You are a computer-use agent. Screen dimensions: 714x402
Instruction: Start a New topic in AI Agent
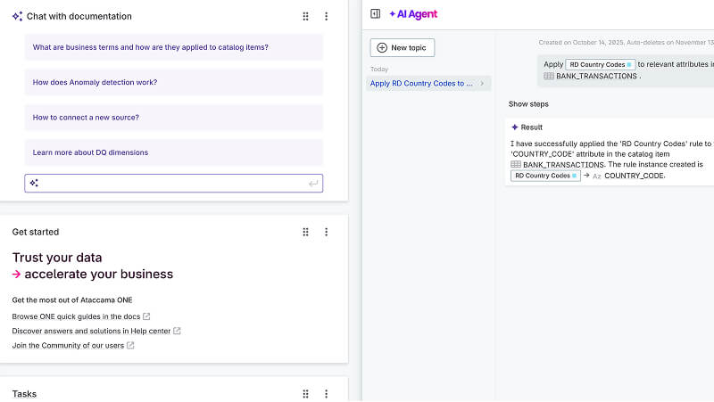tap(403, 48)
